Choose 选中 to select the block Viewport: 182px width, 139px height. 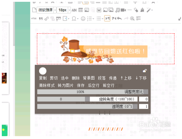[x=64, y=78]
